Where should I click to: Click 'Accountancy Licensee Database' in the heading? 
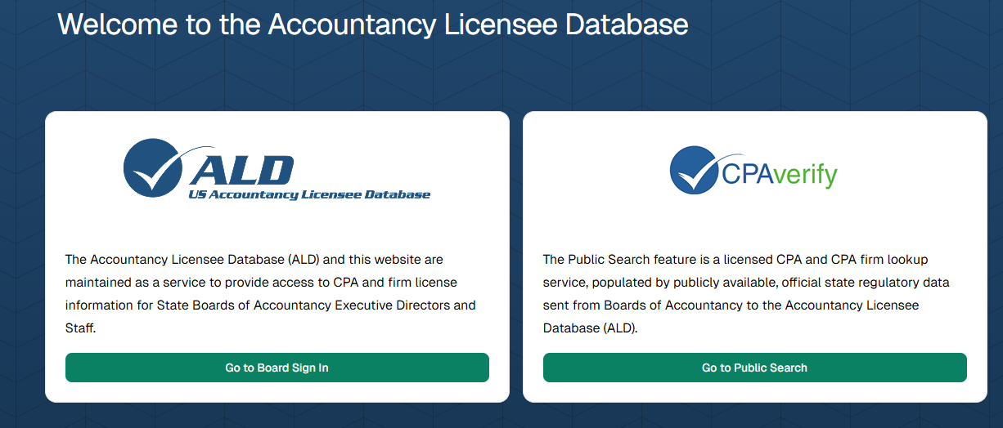[x=478, y=25]
